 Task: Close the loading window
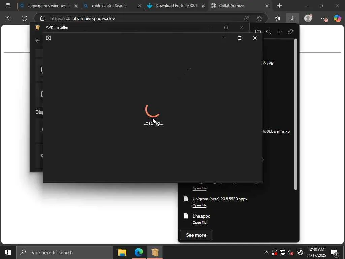pyautogui.click(x=255, y=38)
